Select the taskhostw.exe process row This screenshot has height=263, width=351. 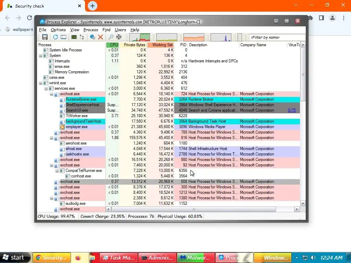[168, 154]
